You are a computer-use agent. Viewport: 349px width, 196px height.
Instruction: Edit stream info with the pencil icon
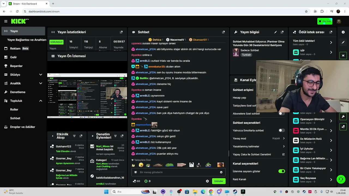(275, 32)
